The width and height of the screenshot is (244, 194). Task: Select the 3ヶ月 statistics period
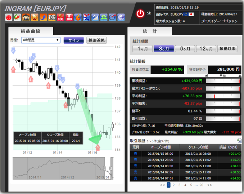tap(164, 49)
